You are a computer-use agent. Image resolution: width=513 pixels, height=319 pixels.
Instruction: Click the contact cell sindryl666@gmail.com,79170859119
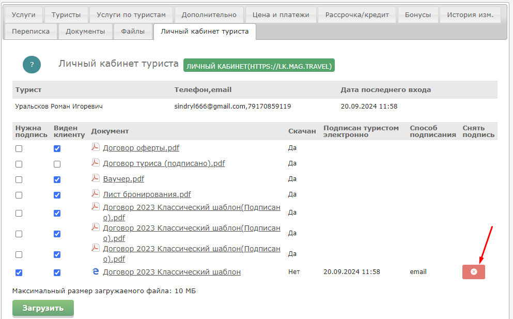point(232,107)
